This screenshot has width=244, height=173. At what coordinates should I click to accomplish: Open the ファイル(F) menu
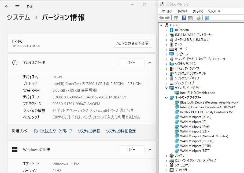(167, 11)
